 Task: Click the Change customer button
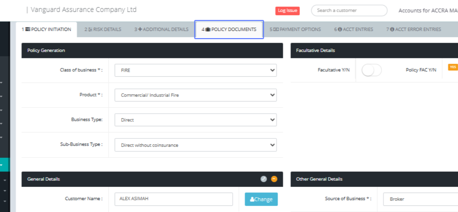pyautogui.click(x=261, y=199)
